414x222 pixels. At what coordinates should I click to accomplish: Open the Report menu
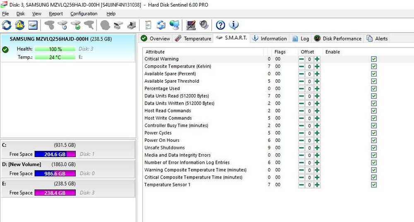coord(56,14)
